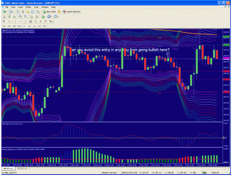
Task: Select the Crosshair tool
Action: tap(9, 21)
